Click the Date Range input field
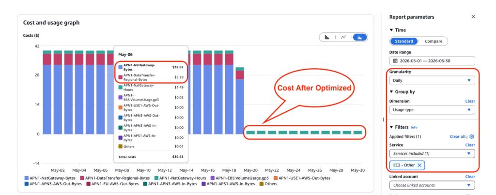Viewport: 496px width, 195px height. [432, 60]
